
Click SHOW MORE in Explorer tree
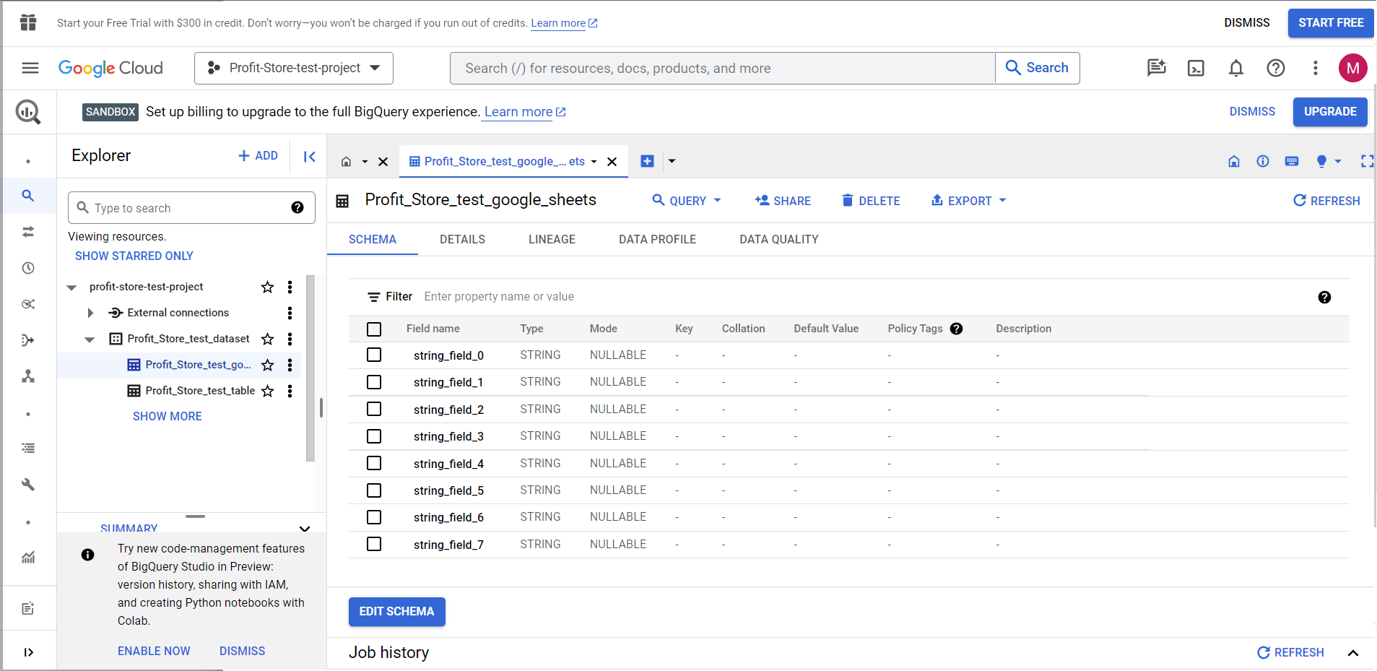[x=168, y=416]
